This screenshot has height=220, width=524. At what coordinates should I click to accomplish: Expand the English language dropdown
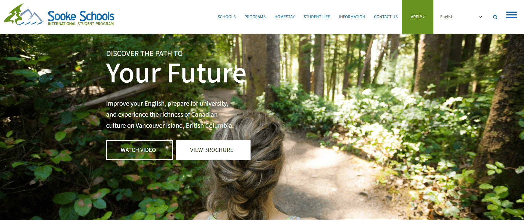tap(461, 17)
